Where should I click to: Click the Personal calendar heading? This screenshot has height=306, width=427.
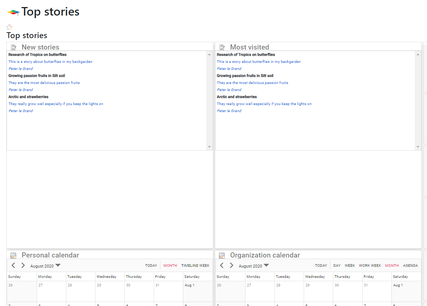click(50, 255)
